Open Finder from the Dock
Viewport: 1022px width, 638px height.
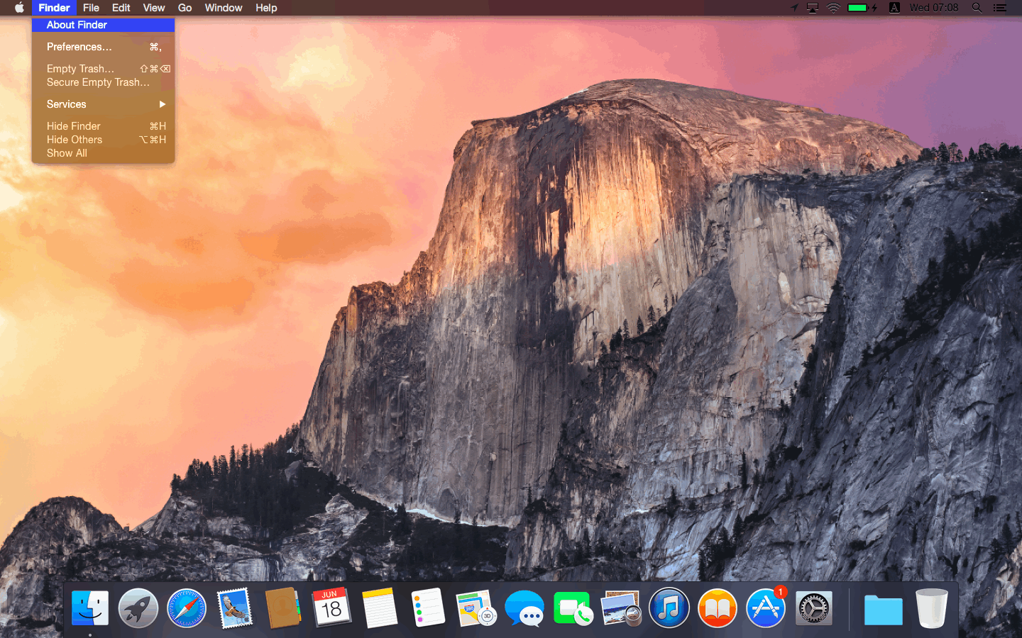[x=90, y=608]
